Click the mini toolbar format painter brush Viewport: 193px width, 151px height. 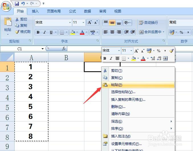[171, 51]
